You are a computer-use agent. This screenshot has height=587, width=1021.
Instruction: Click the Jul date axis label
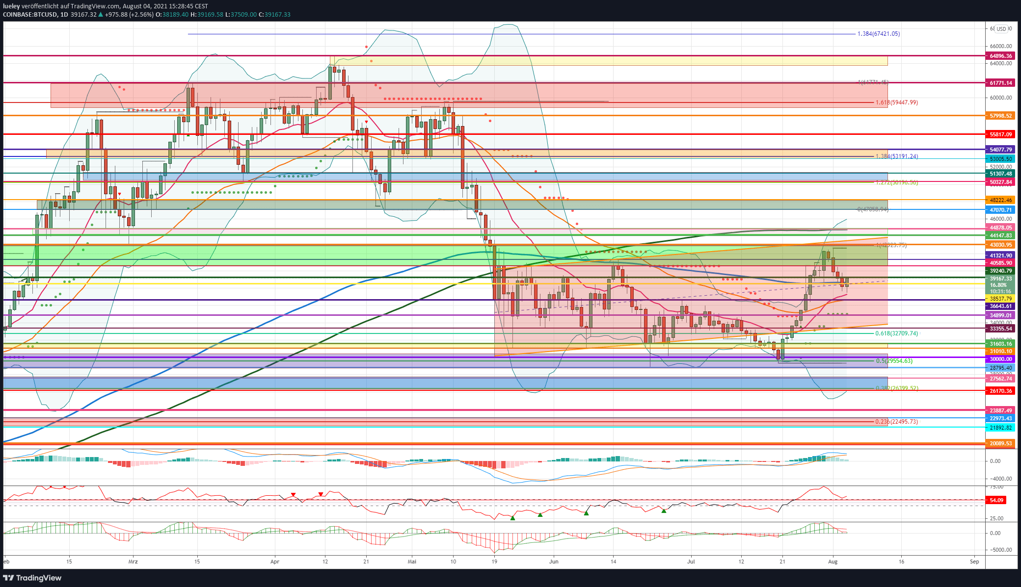point(691,562)
